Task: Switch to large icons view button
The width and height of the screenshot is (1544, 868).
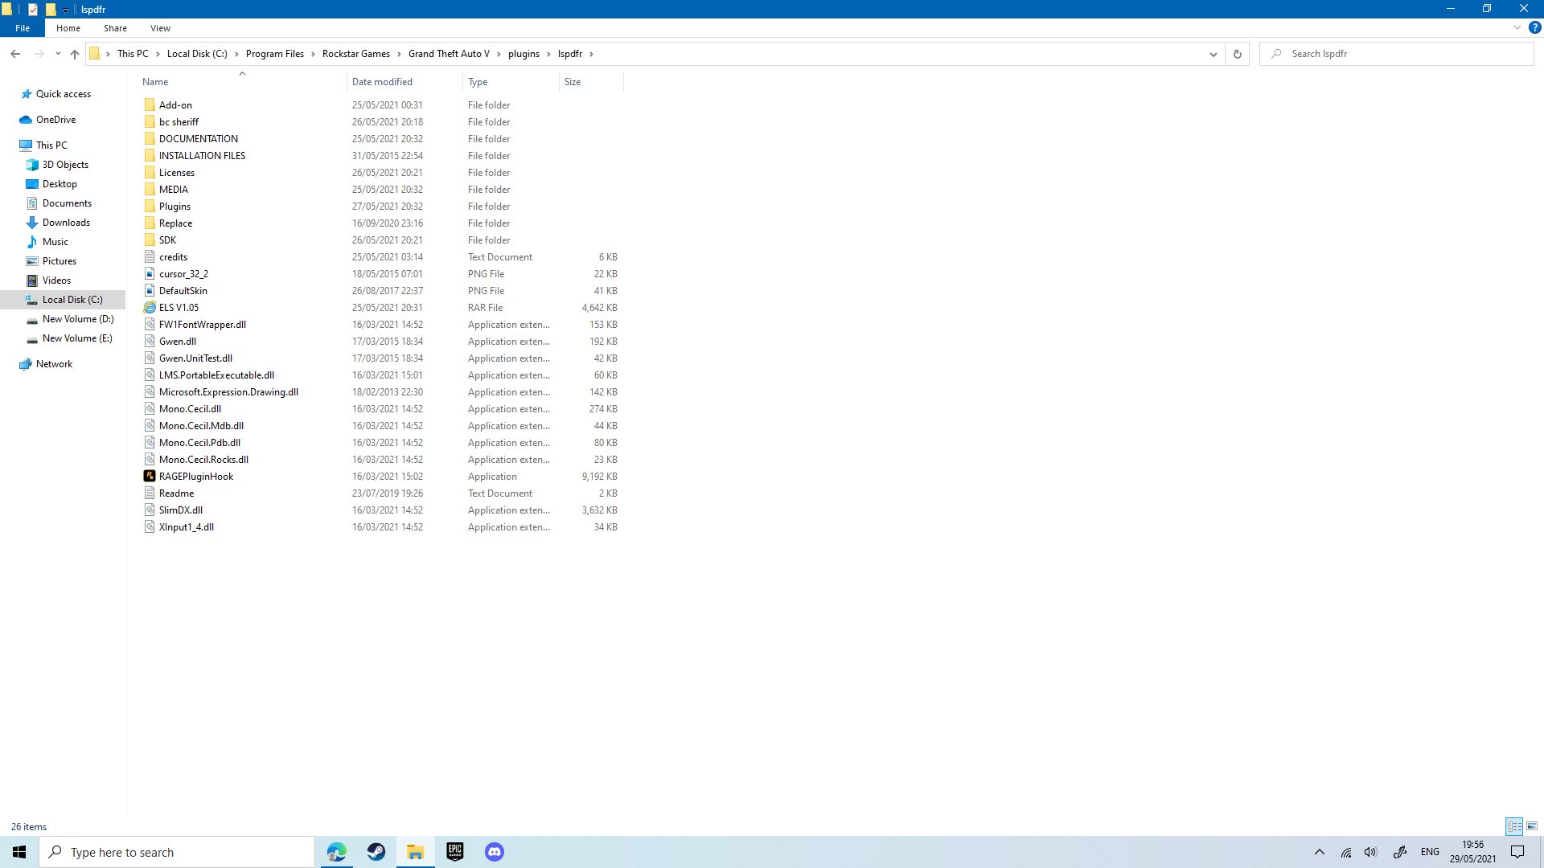Action: [1532, 826]
